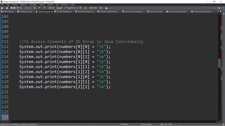Open the New Java Class dropdown arrow
The image size is (225, 126).
coord(55,8)
